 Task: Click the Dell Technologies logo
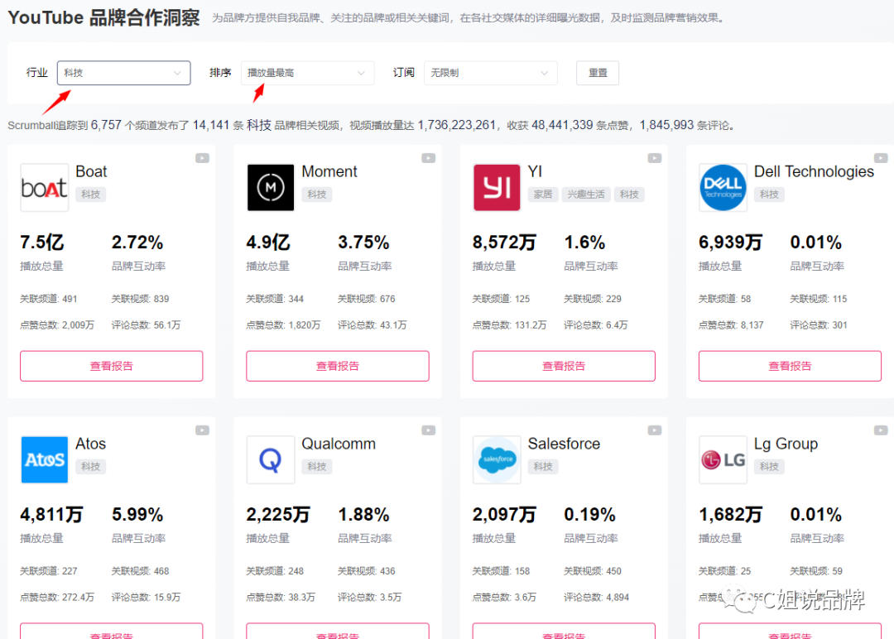(722, 187)
